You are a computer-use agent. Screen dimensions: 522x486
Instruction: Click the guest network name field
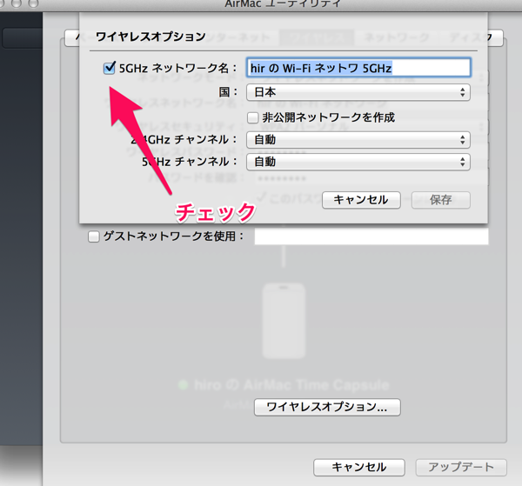tap(371, 236)
